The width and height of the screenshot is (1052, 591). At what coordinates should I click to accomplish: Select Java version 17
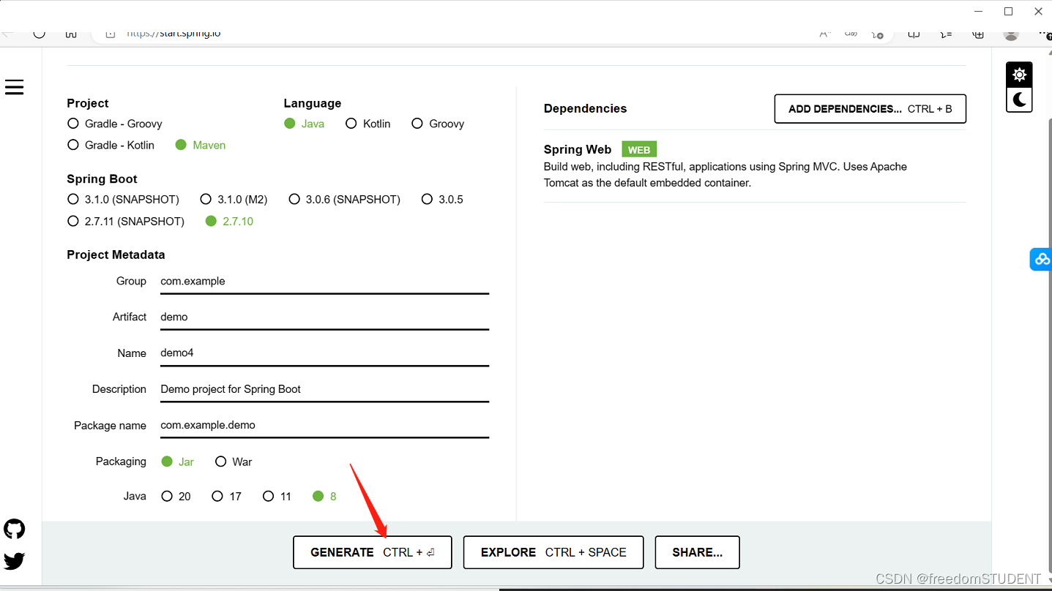[226, 496]
